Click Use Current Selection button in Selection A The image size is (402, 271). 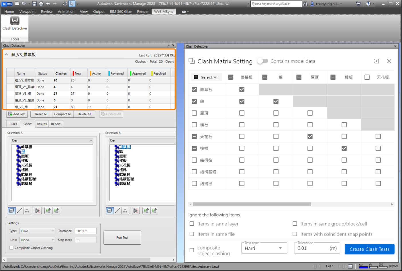[48, 211]
